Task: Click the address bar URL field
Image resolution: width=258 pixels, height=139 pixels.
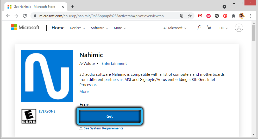Action: [104, 16]
